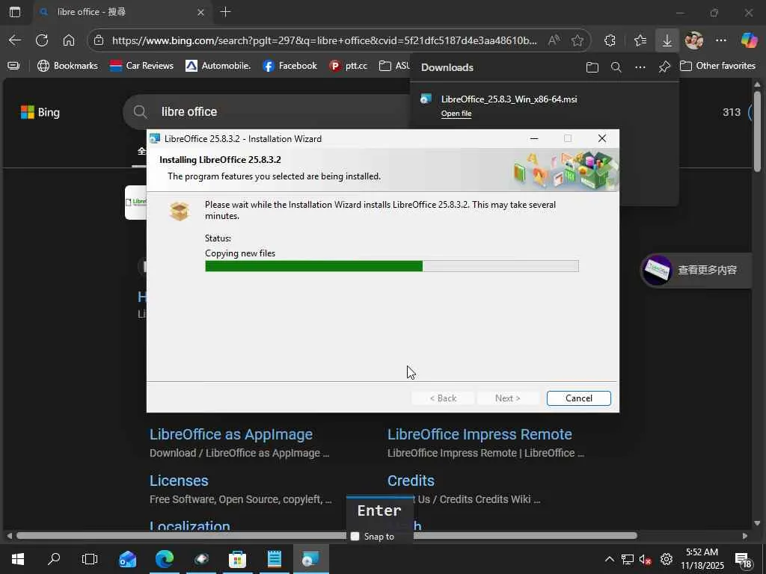Toggle the Snap to checkbox
The image size is (766, 574).
tap(355, 537)
